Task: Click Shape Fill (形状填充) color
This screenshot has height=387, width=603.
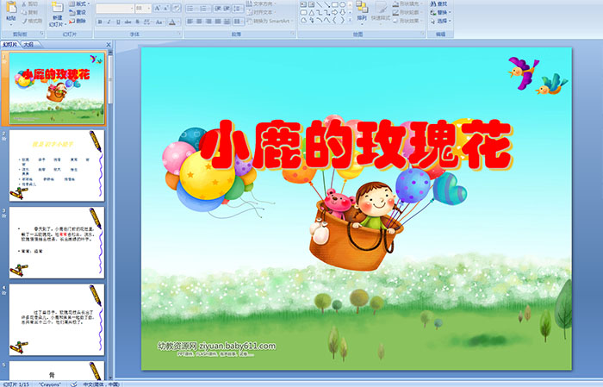Action: (x=408, y=3)
